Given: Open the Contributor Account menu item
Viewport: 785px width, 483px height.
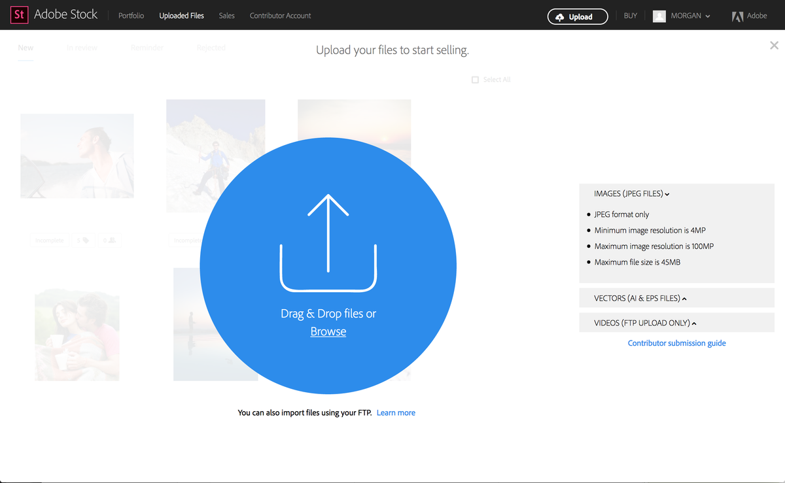Looking at the screenshot, I should 280,15.
